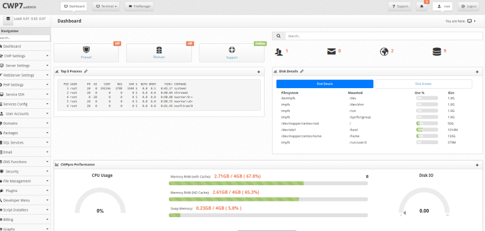Click the Logout button
The height and width of the screenshot is (231, 485).
pyautogui.click(x=469, y=6)
